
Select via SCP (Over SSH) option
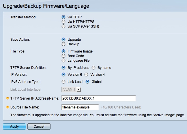click(63, 26)
